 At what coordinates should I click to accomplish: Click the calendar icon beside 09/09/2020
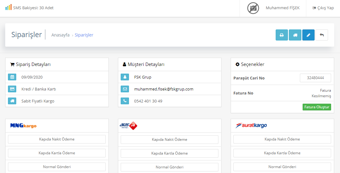(x=12, y=77)
